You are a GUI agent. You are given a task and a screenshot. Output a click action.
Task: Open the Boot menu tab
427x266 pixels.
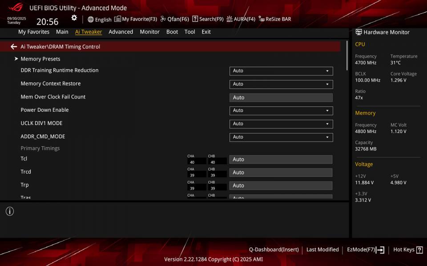pyautogui.click(x=172, y=31)
